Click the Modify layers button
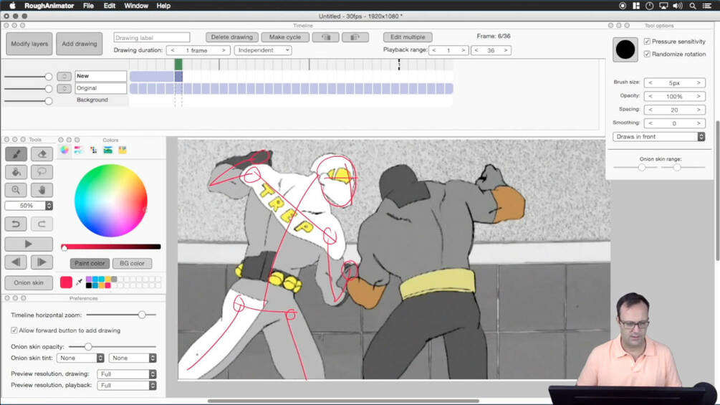The image size is (720, 405). click(29, 44)
